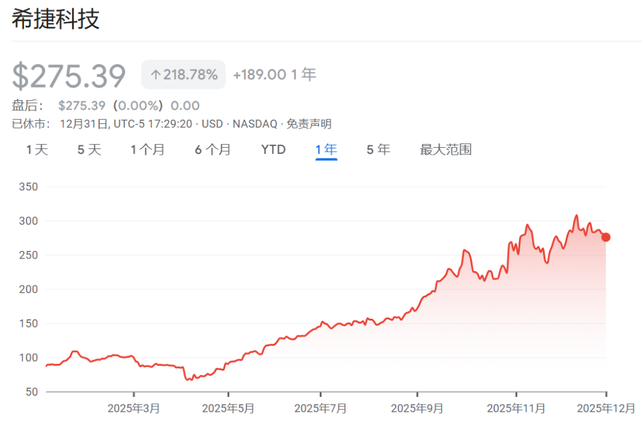Select the YTD performance tab
Viewport: 642px width, 432px height.
click(x=273, y=150)
